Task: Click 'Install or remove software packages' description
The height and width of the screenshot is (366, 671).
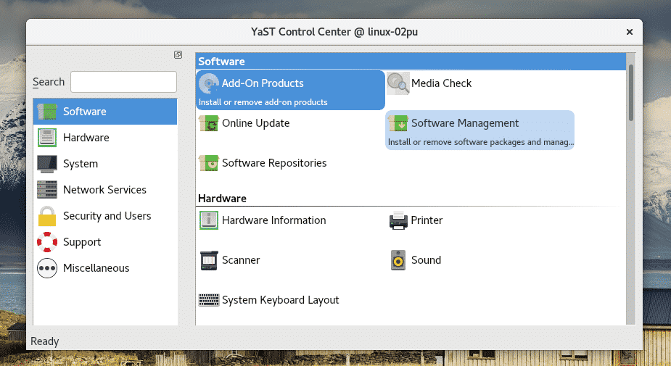Action: pos(480,142)
